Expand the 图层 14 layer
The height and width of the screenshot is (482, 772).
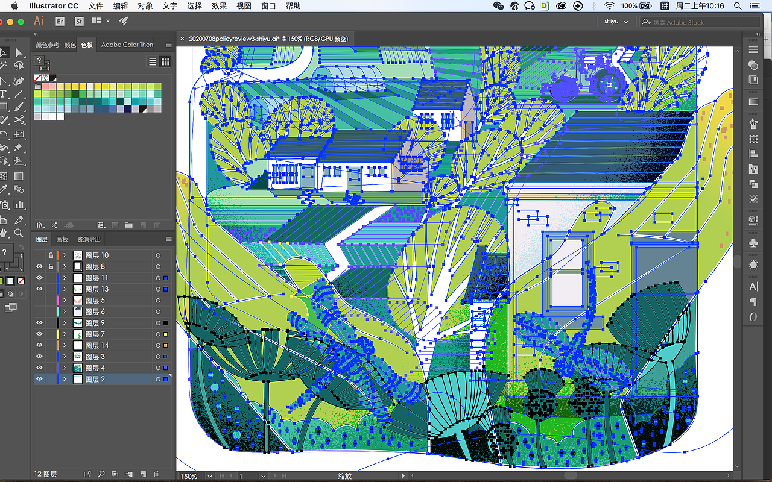[x=64, y=345]
